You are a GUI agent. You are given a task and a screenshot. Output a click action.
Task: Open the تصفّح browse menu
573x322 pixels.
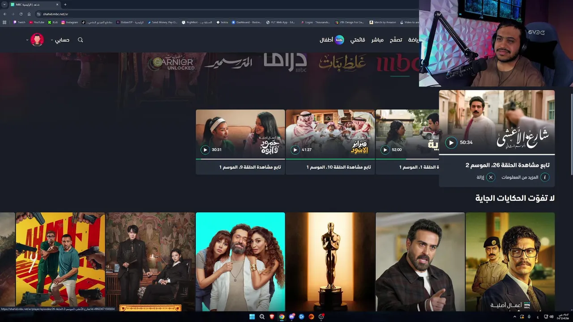coord(396,40)
